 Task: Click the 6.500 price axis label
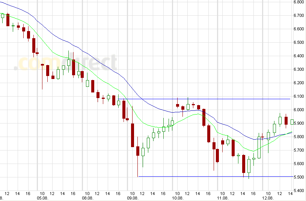pos(299,42)
